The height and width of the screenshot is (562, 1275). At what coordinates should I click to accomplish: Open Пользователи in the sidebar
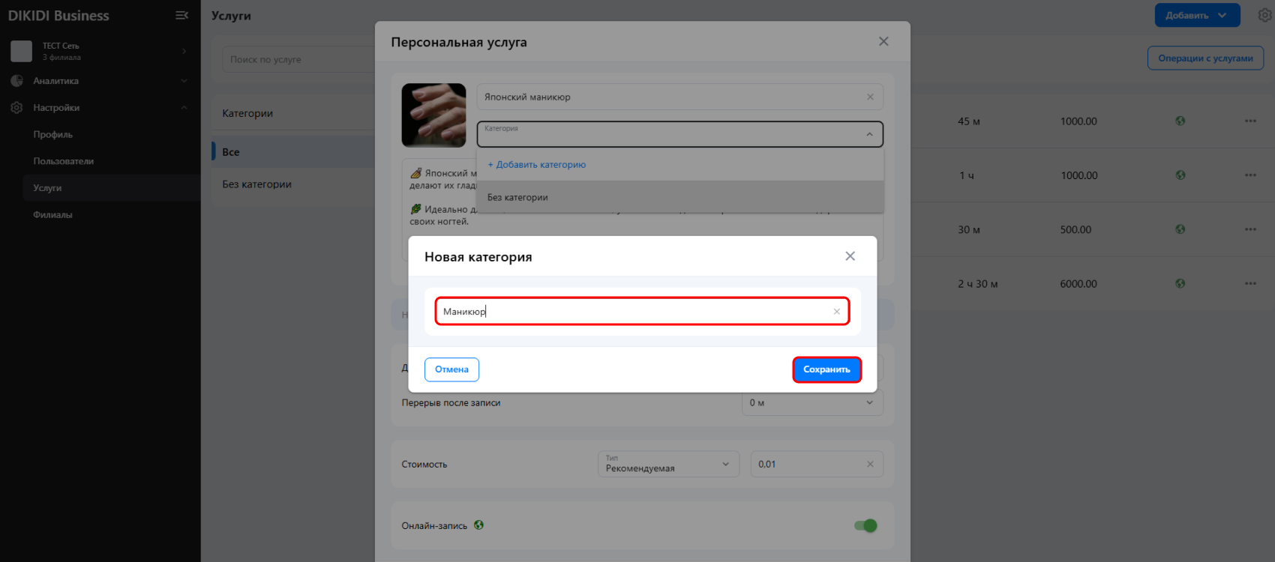pyautogui.click(x=64, y=161)
